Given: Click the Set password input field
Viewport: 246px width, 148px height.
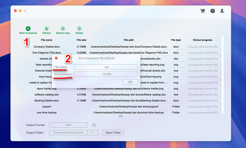Looking at the screenshot, I should (x=106, y=74).
